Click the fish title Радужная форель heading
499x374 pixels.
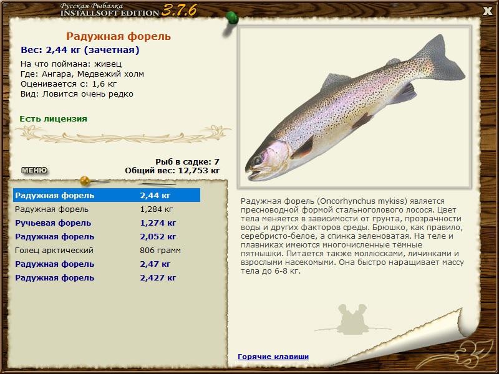click(x=119, y=36)
